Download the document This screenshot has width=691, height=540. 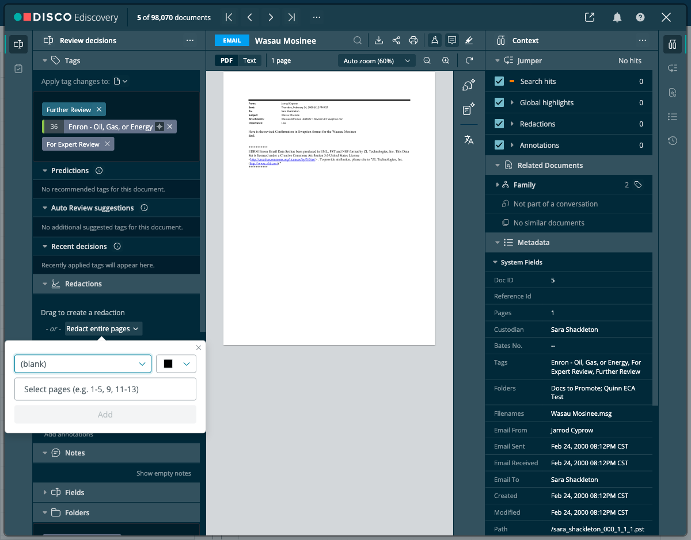tap(379, 40)
